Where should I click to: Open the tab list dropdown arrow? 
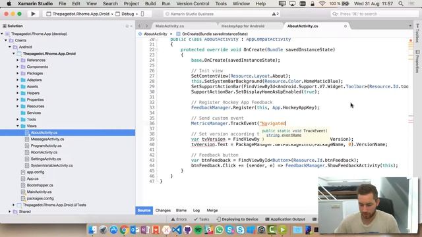pyautogui.click(x=410, y=26)
